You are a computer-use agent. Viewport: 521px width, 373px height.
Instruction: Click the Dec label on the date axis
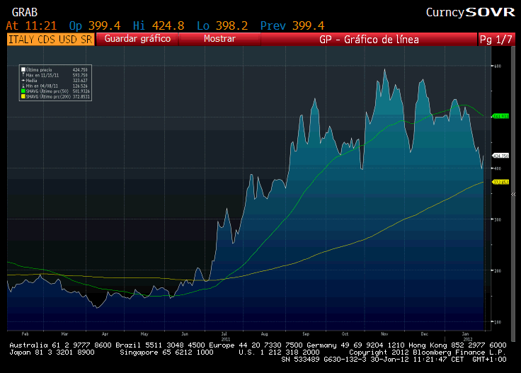click(x=424, y=334)
